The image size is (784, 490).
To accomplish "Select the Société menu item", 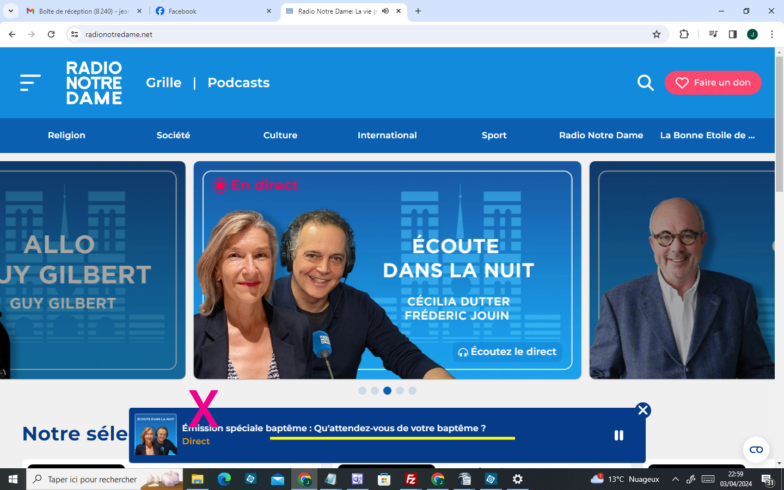I will coord(173,135).
